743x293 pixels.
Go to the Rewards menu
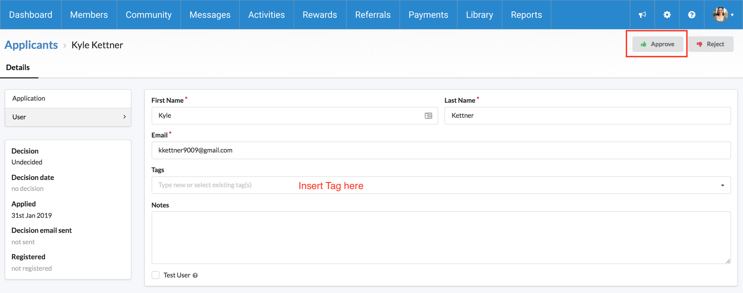tap(319, 15)
